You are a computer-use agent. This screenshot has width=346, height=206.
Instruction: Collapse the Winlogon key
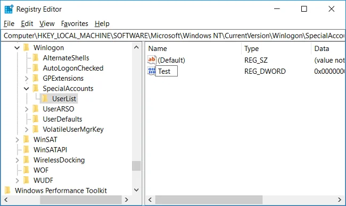tap(17, 48)
